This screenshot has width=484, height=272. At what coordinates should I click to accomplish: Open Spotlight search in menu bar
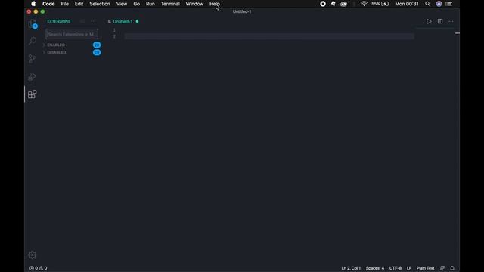click(427, 4)
